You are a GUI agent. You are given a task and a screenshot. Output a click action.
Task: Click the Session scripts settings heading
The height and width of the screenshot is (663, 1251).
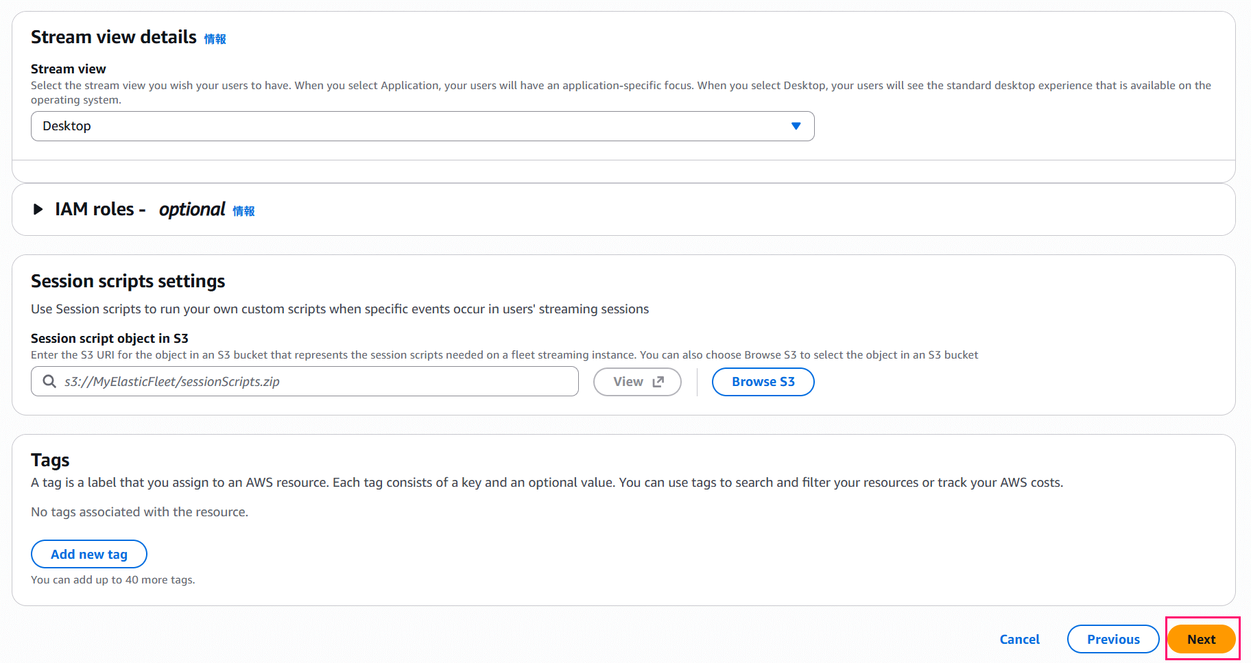point(128,281)
